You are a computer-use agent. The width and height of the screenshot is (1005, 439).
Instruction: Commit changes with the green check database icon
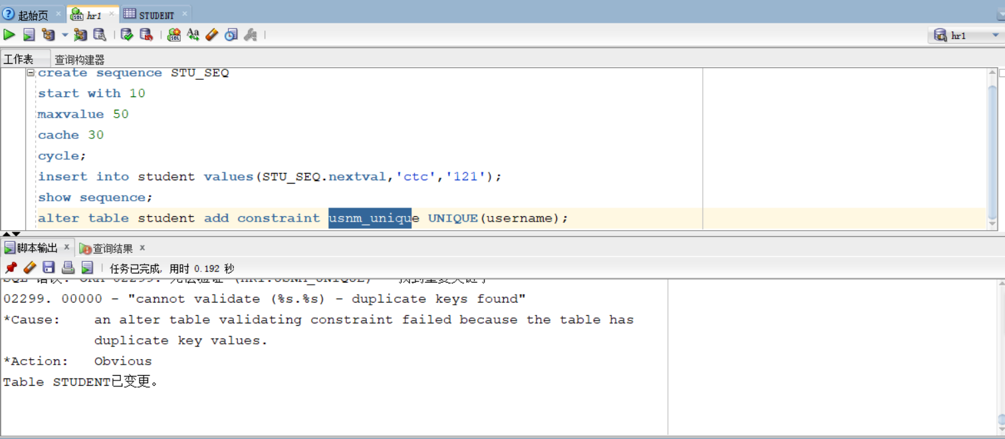[x=127, y=35]
